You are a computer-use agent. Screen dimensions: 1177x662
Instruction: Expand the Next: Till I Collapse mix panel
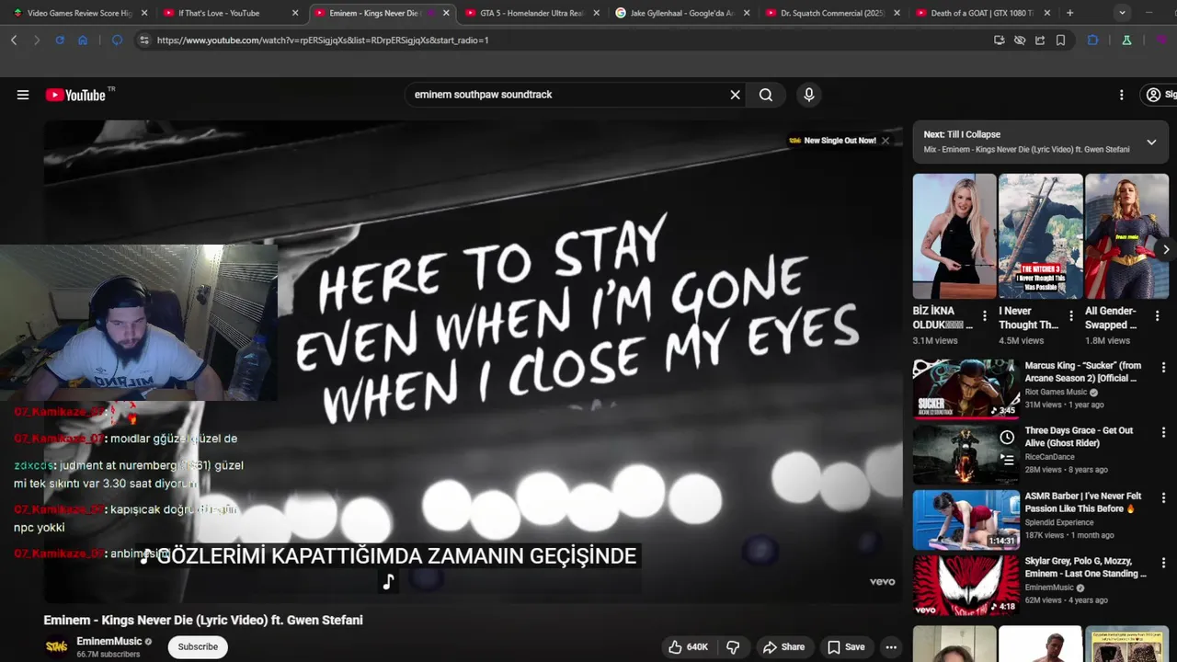point(1151,143)
